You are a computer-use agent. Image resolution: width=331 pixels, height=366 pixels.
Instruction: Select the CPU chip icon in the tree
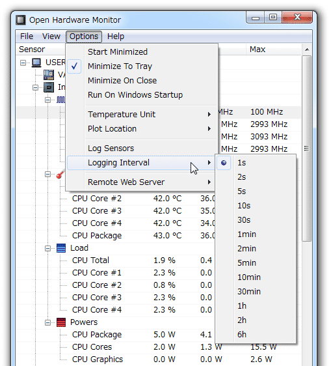point(49,87)
